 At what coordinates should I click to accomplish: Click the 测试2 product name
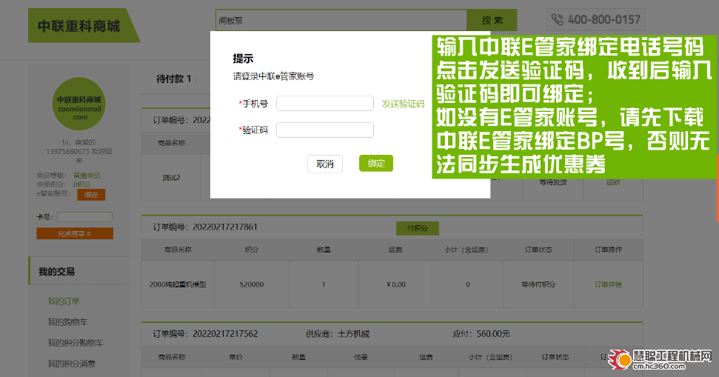tap(171, 178)
